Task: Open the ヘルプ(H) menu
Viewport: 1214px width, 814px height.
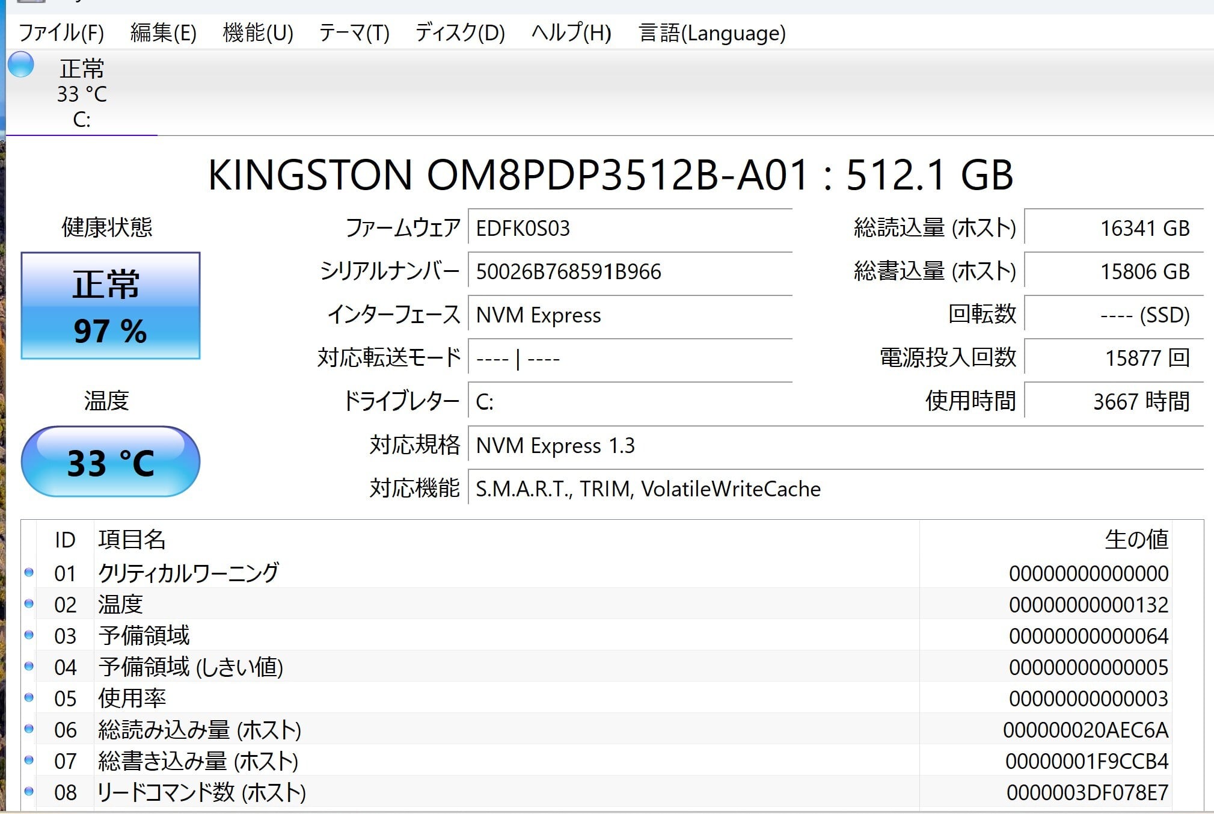Action: point(571,32)
